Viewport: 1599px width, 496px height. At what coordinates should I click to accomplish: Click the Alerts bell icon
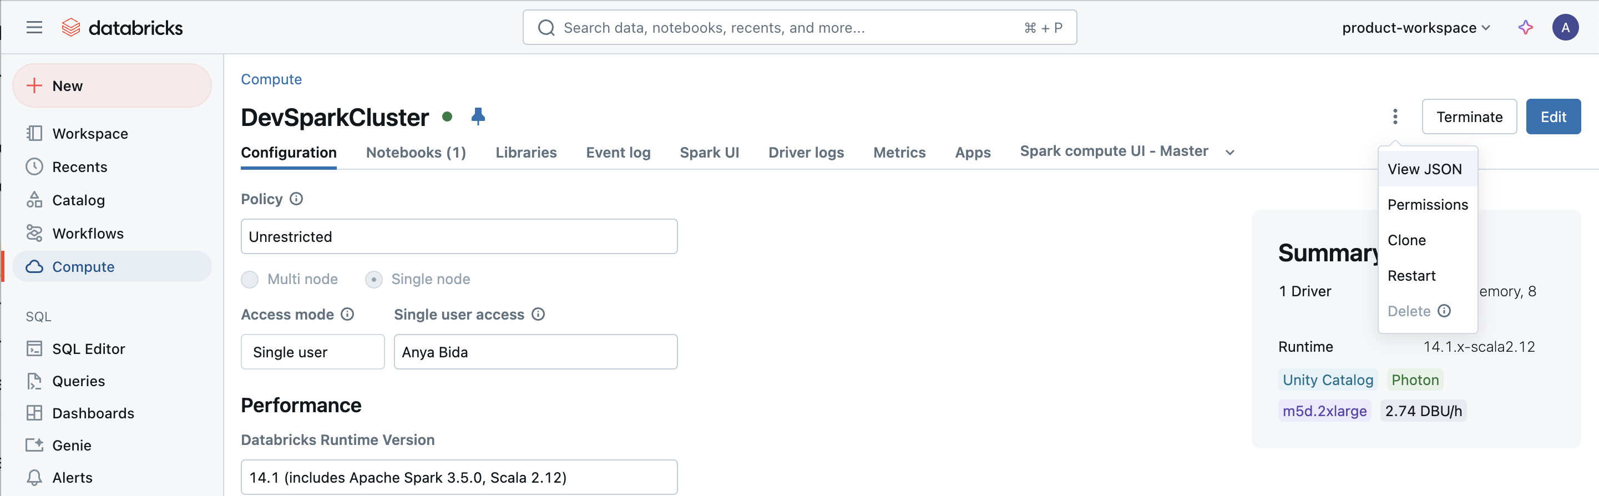click(x=34, y=477)
